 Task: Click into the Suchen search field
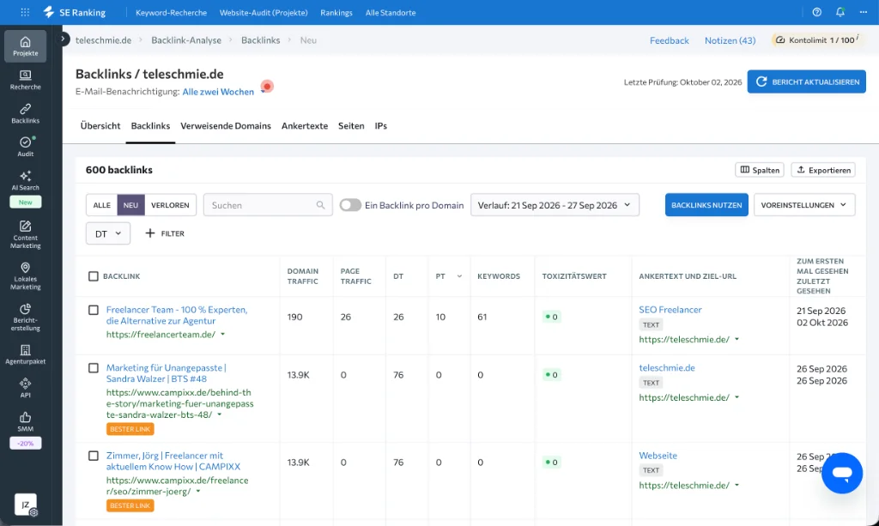[268, 205]
